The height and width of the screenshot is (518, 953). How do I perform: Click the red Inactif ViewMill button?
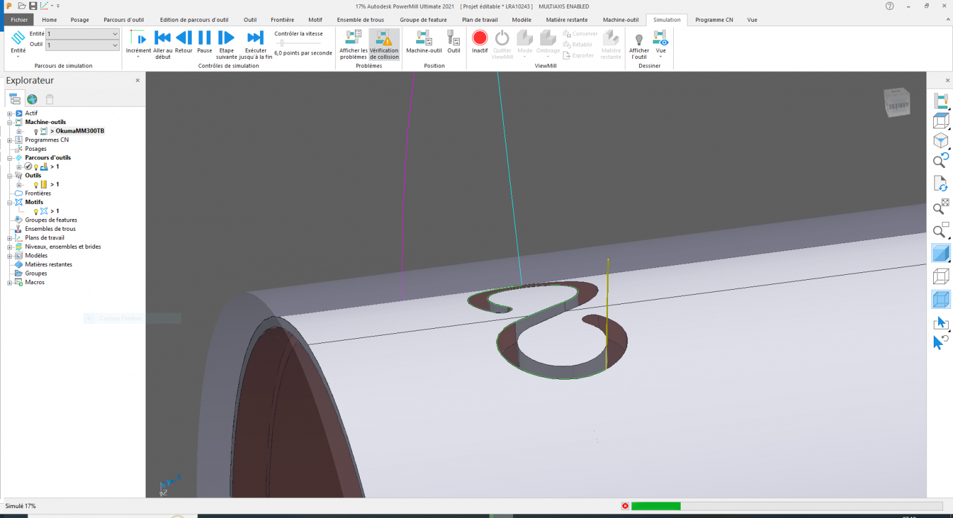tap(480, 38)
